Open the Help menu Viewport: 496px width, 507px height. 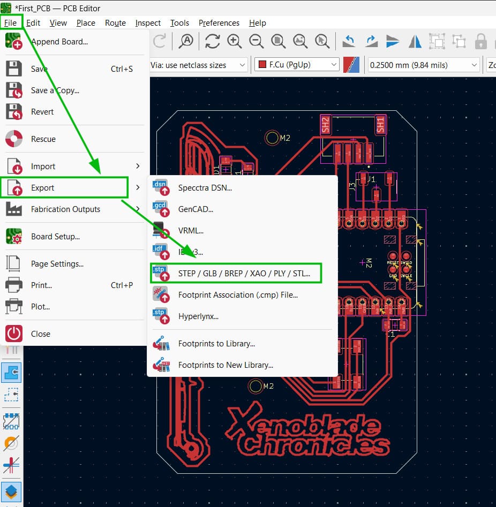pyautogui.click(x=258, y=23)
